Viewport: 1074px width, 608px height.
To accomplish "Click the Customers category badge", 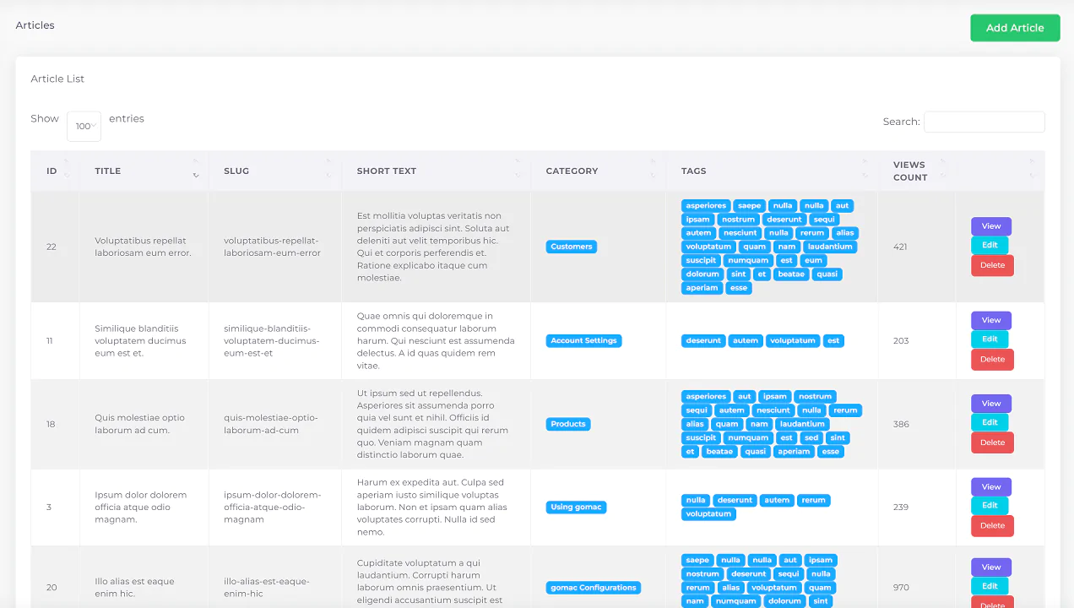I will pyautogui.click(x=572, y=247).
